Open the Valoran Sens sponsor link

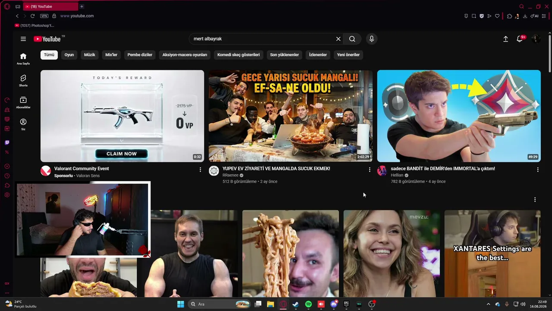click(x=88, y=176)
